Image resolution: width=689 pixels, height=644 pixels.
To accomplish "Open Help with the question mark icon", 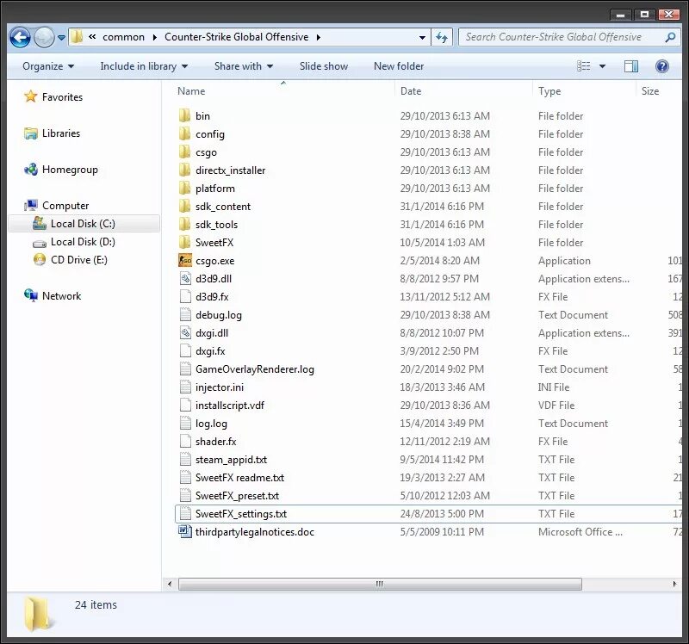I will coord(661,66).
